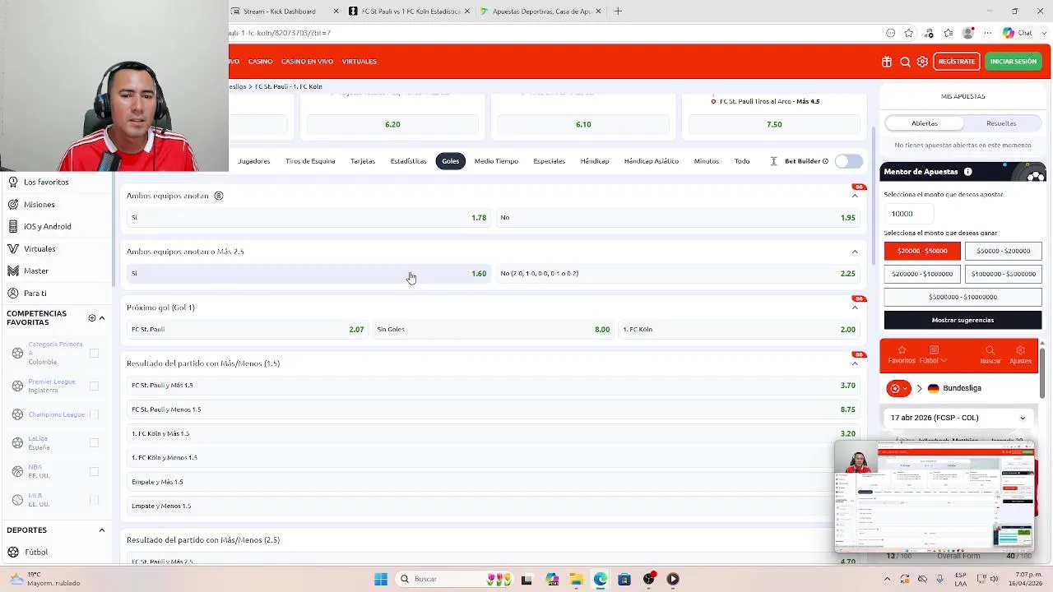Select $5000000 - $10000000 win range
The width and height of the screenshot is (1053, 592).
(x=963, y=297)
